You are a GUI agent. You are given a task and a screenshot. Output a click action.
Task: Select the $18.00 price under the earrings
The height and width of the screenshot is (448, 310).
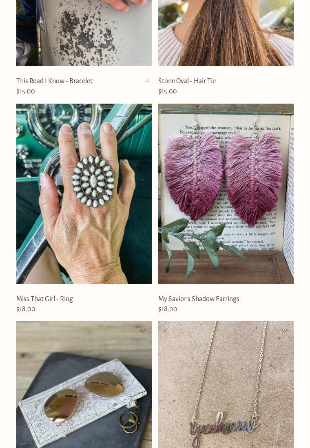[168, 309]
